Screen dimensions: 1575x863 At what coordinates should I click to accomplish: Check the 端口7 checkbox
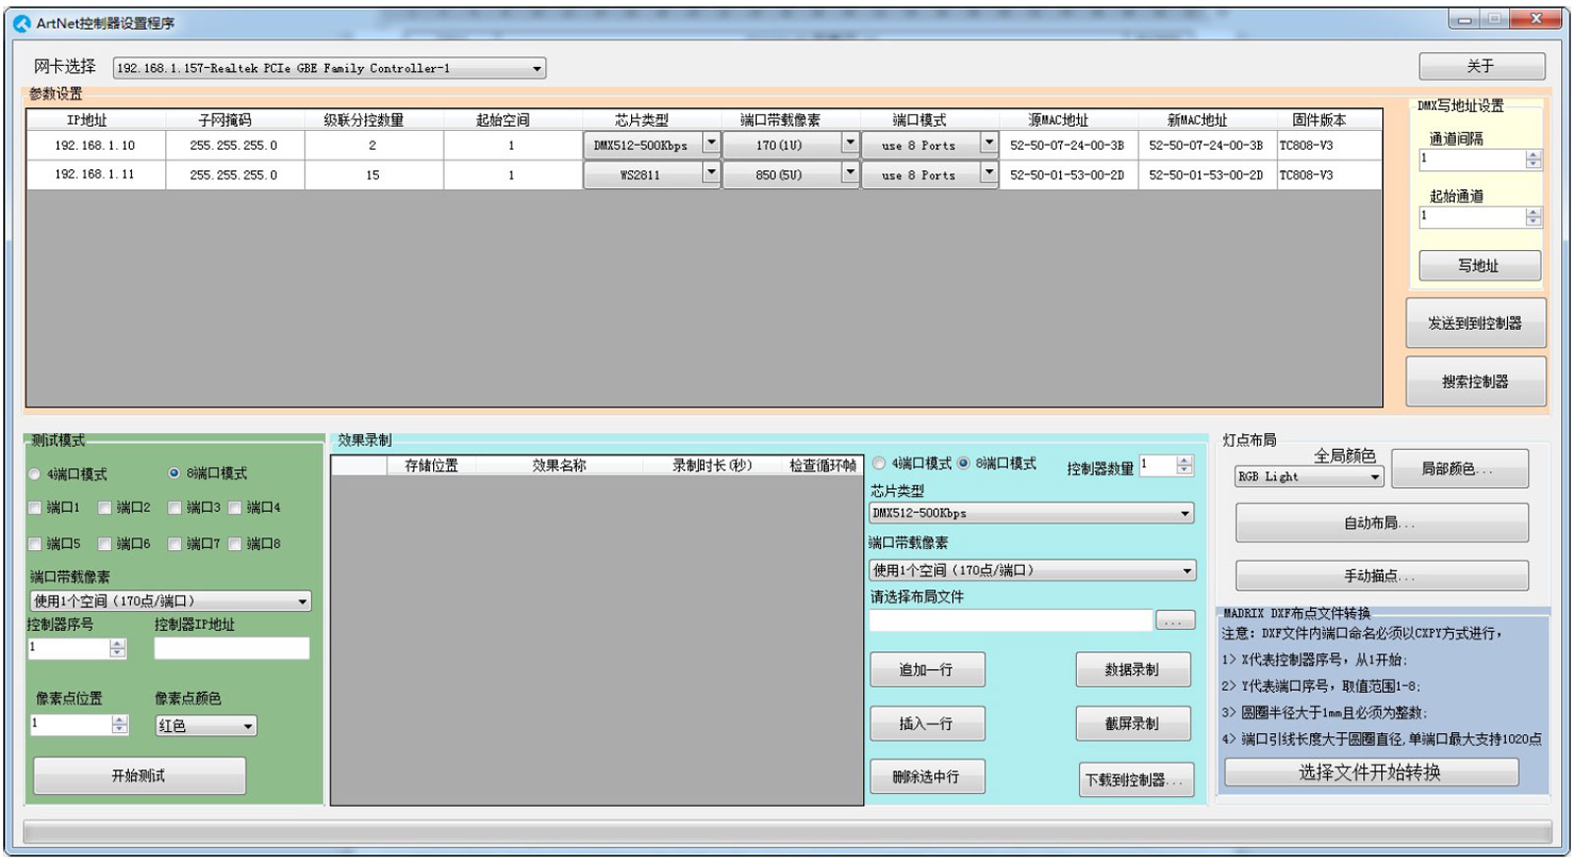(x=175, y=544)
